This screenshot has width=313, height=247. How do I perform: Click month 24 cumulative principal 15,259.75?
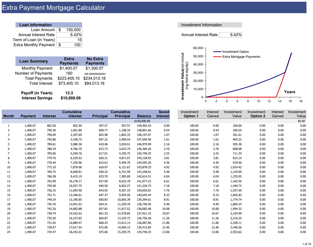point(124,232)
